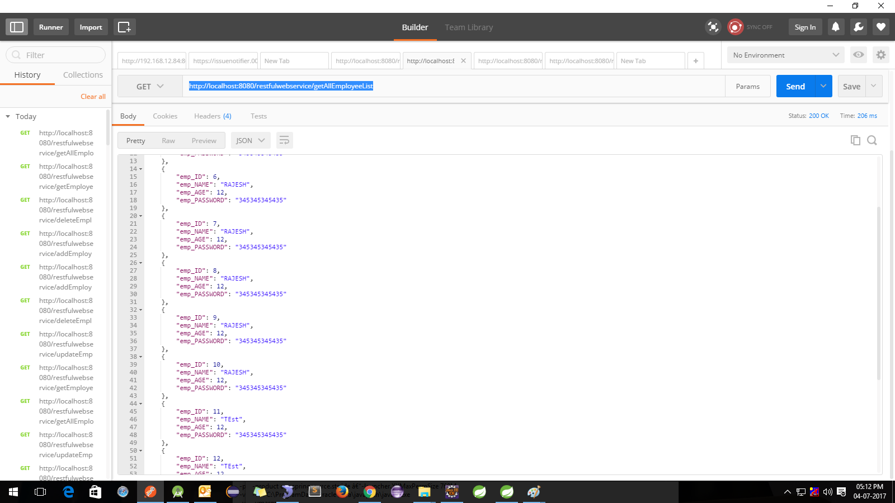895x503 pixels.
Task: Open the GET request method dropdown
Action: pyautogui.click(x=149, y=86)
